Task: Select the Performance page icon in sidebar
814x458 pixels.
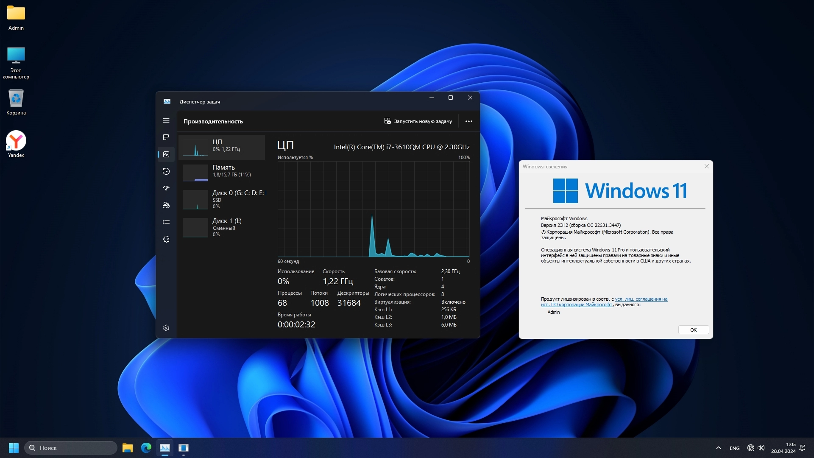Action: [x=166, y=154]
